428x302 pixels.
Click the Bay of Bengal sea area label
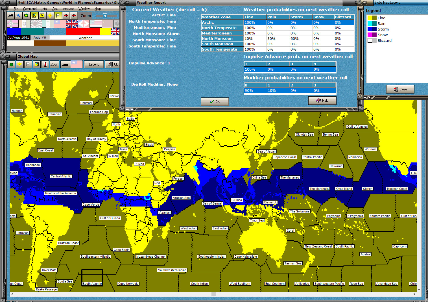(x=212, y=203)
